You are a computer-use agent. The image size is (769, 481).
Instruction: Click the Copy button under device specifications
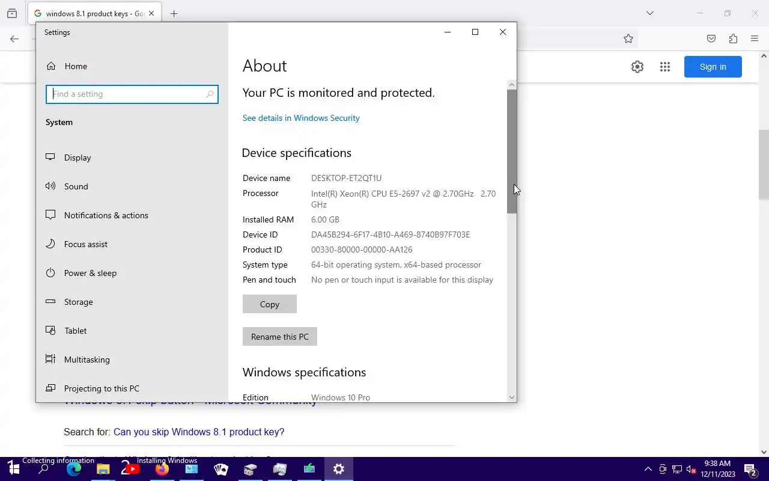click(x=270, y=304)
